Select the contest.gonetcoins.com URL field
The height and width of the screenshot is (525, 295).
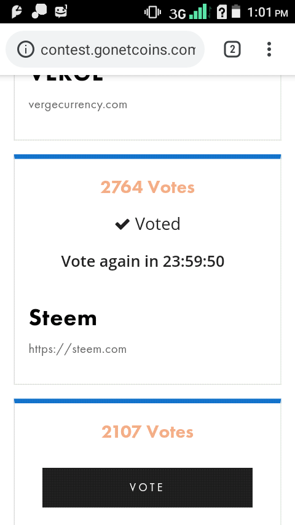[x=105, y=50]
